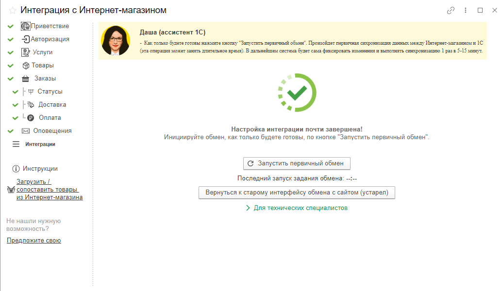This screenshot has width=502, height=291.
Task: Close the integration window
Action: point(495,10)
